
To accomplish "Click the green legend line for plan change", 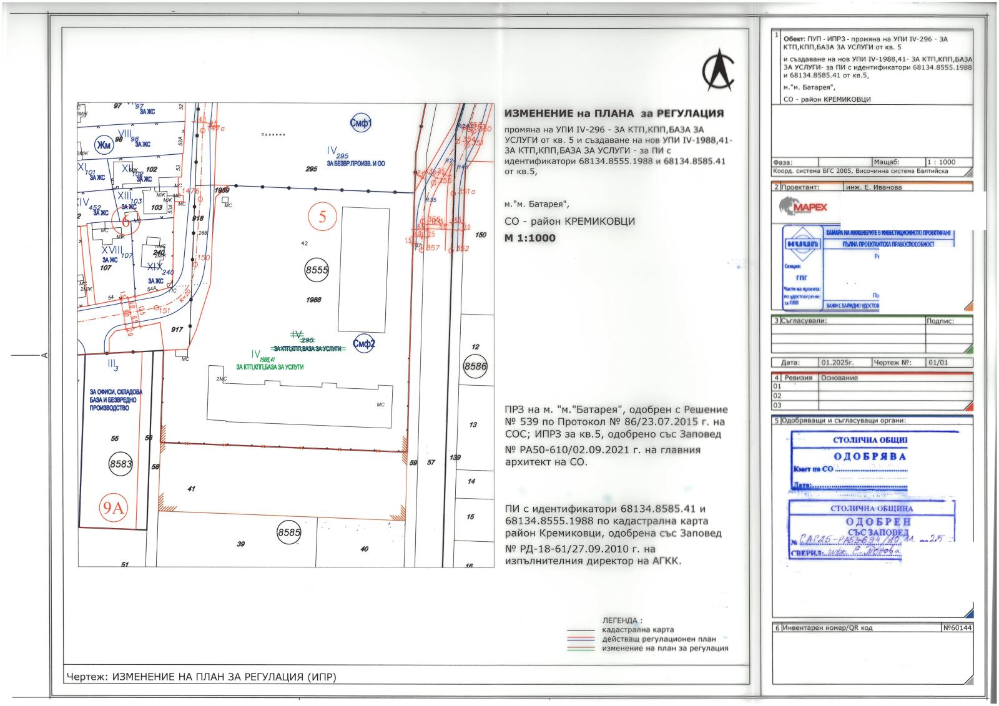I will point(581,649).
